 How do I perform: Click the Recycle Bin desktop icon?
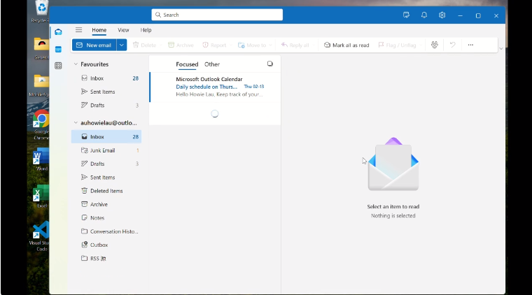tap(41, 11)
